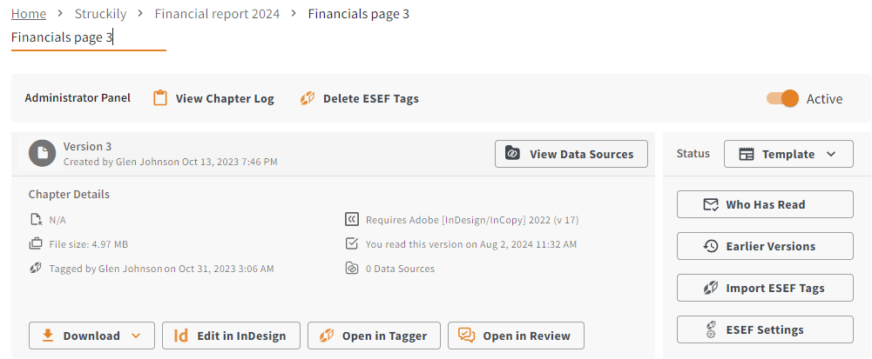872x359 pixels.
Task: Click the InDesign Id icon
Action: 180,336
